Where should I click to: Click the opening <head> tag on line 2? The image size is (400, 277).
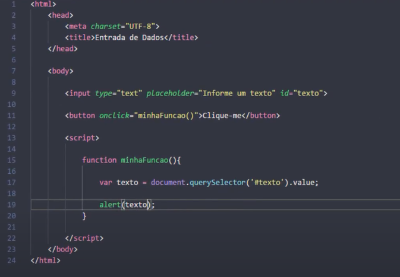click(x=61, y=15)
